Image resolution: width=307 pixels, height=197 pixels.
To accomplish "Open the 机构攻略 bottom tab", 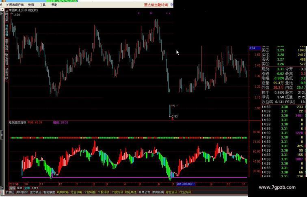I will [63, 192].
